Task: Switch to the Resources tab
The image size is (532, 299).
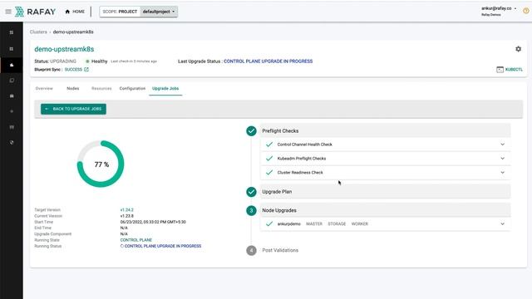Action: point(101,89)
